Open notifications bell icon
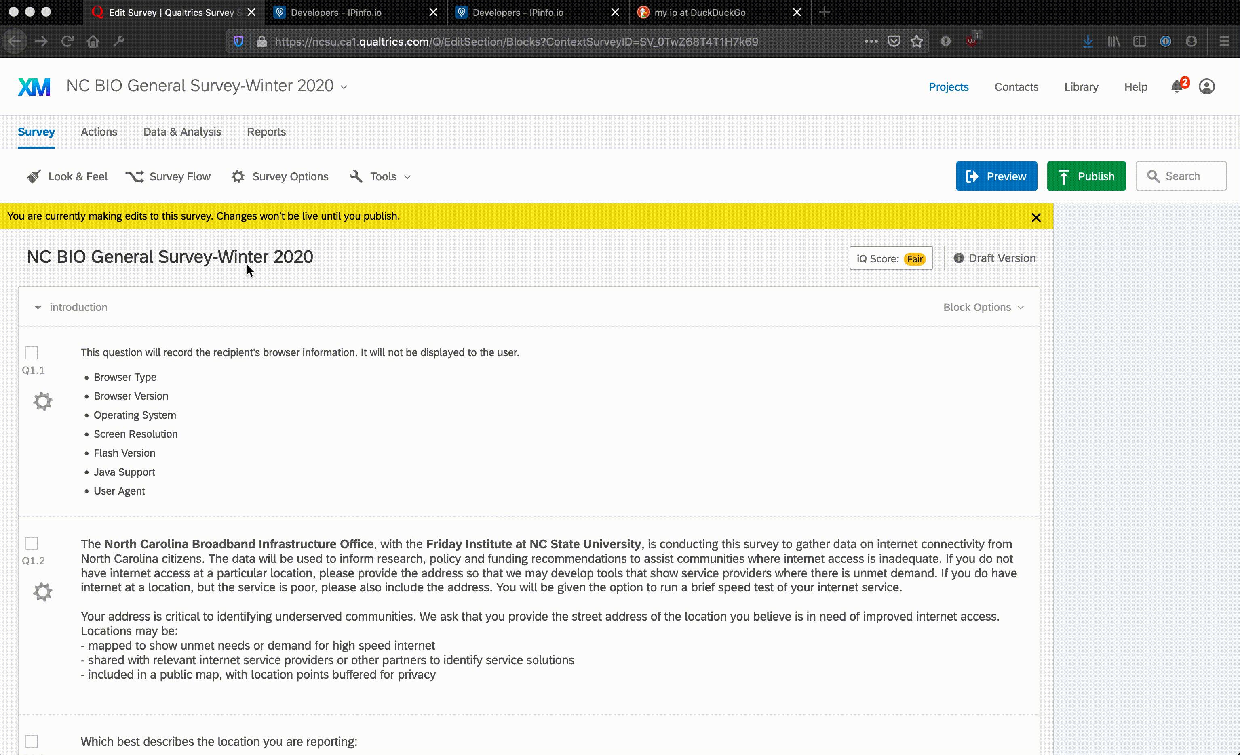1240x755 pixels. (x=1177, y=86)
